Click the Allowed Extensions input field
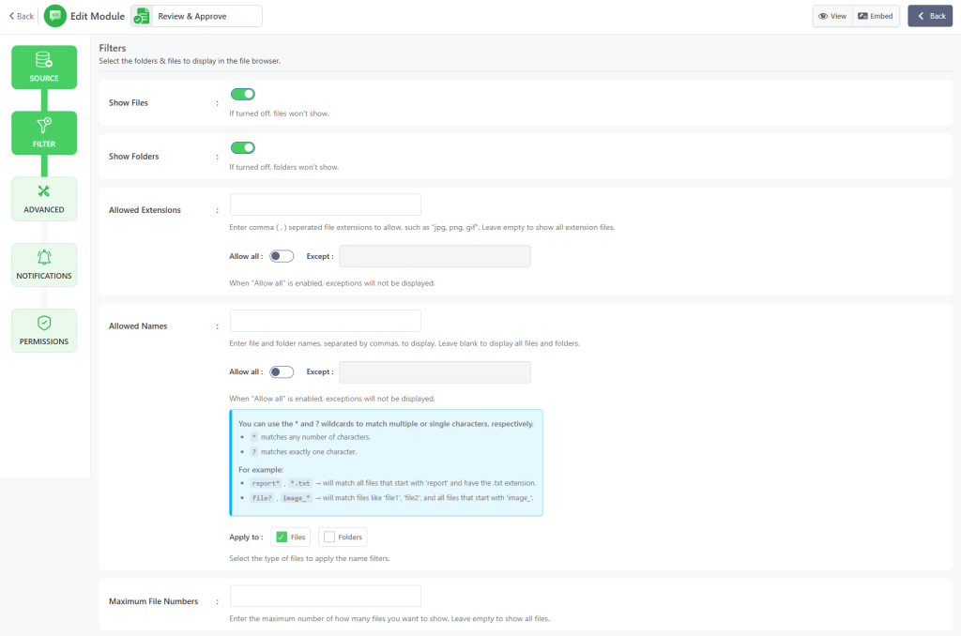The height and width of the screenshot is (636, 961). point(325,204)
